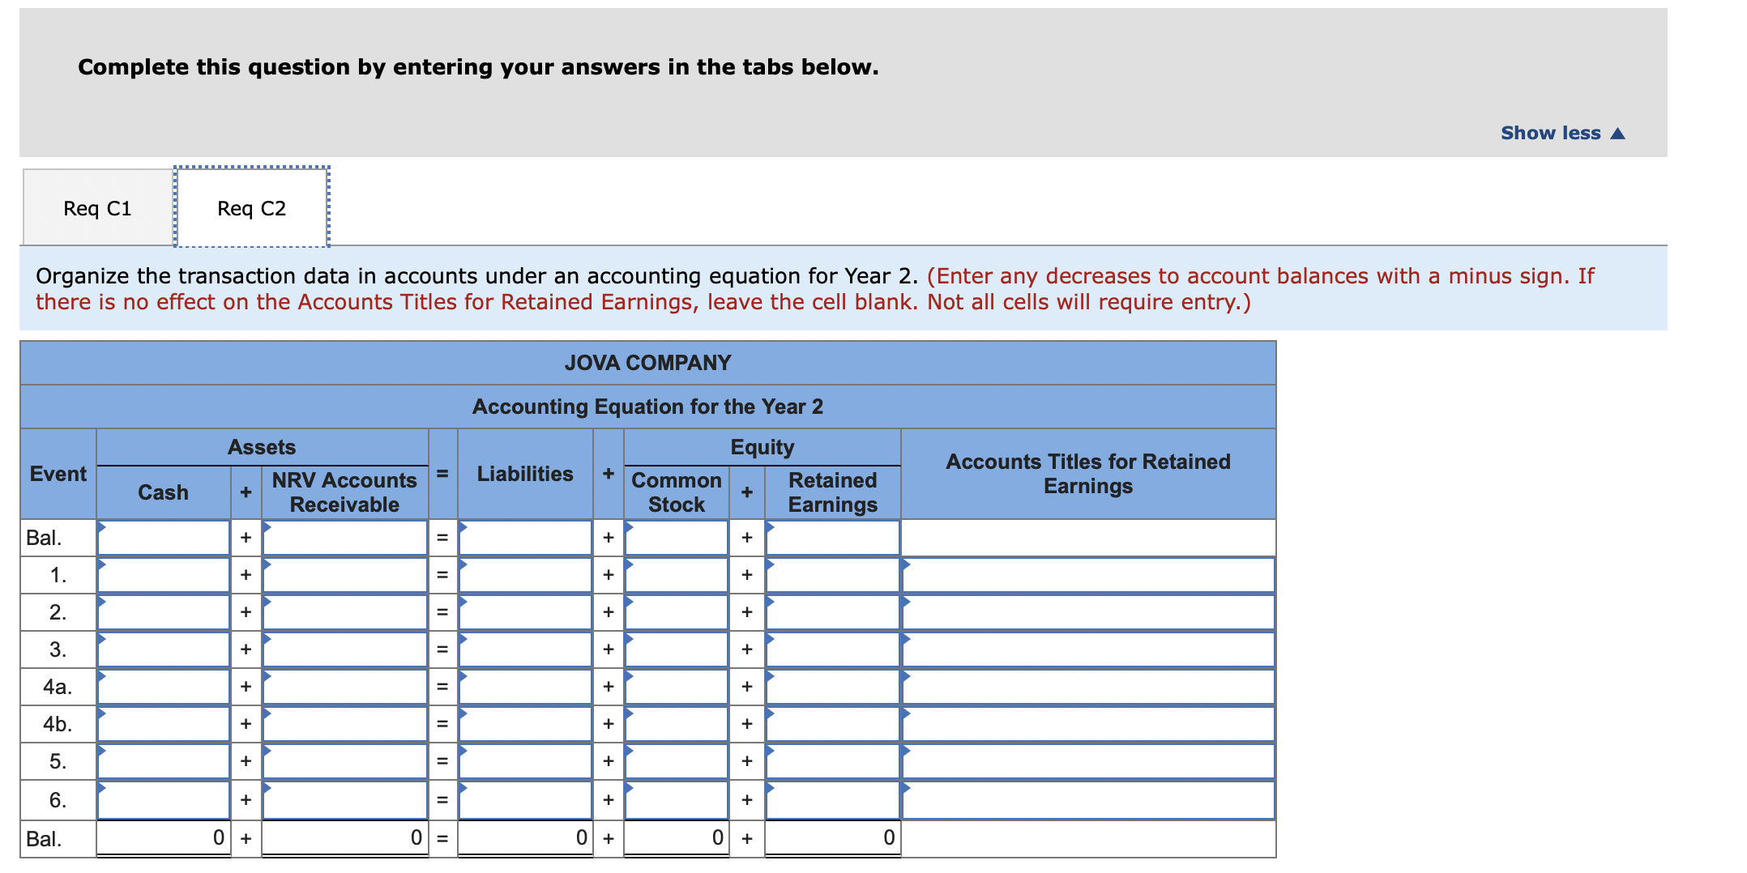1747x873 pixels.
Task: Click the Retained Earnings cell for event 6
Action: click(833, 800)
